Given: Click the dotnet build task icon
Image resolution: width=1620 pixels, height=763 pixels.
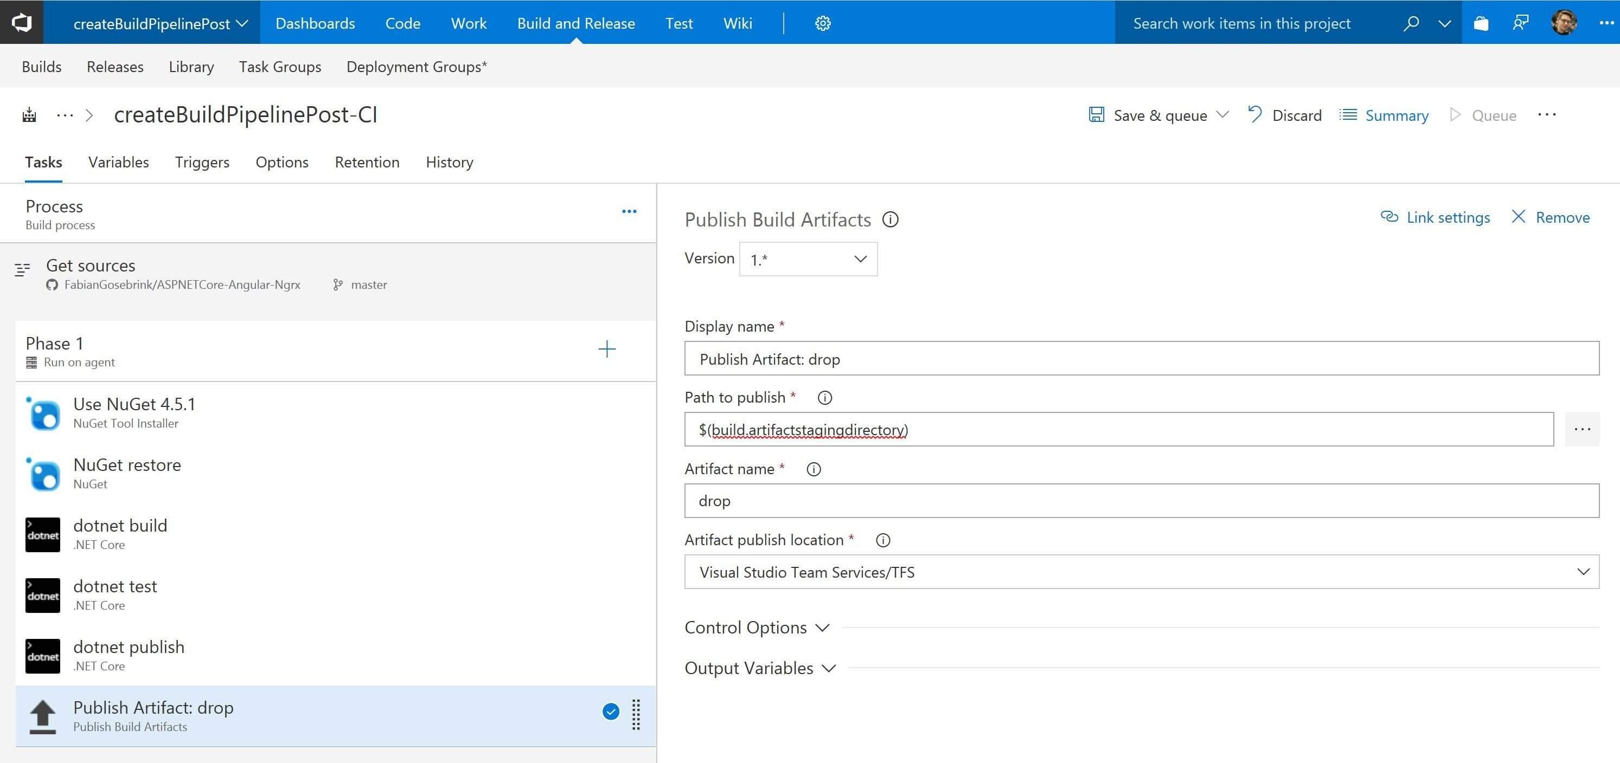Looking at the screenshot, I should pos(43,534).
